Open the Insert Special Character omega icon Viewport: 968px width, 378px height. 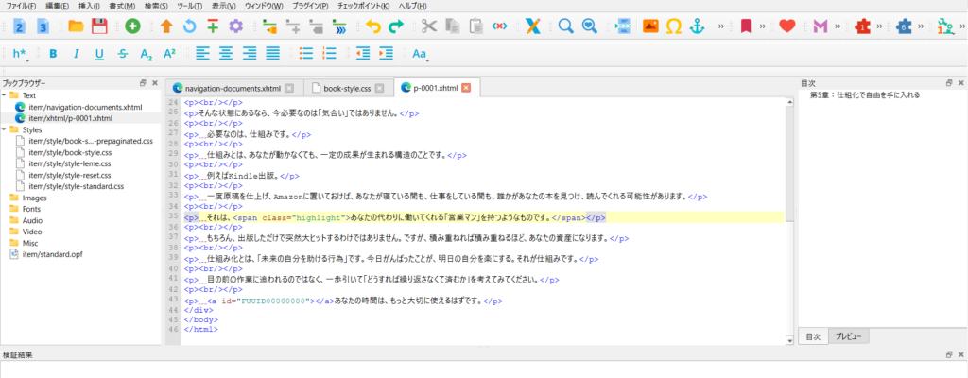(674, 26)
